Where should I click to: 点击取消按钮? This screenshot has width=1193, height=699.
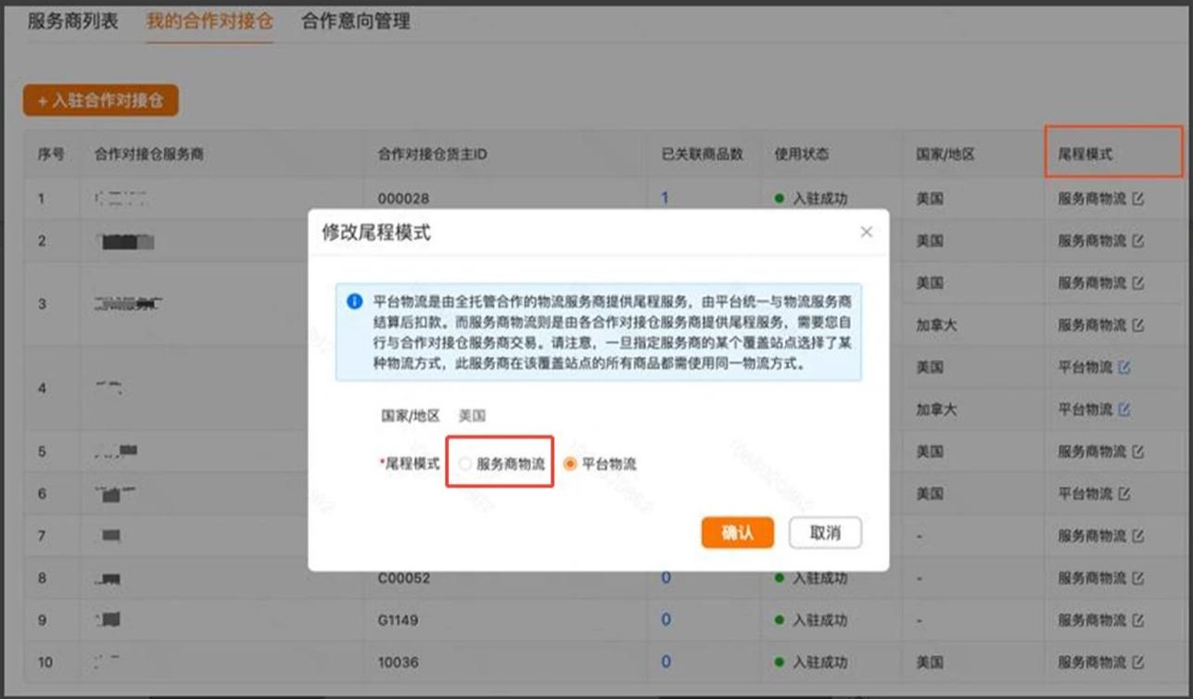[x=825, y=533]
